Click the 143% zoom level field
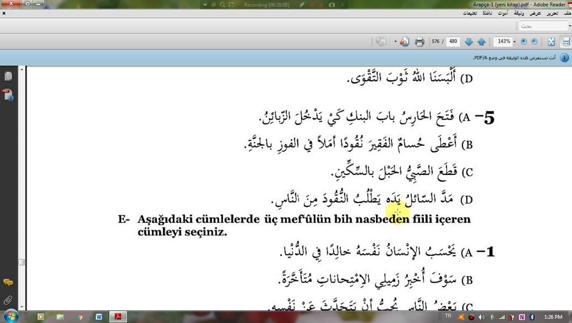 click(504, 41)
